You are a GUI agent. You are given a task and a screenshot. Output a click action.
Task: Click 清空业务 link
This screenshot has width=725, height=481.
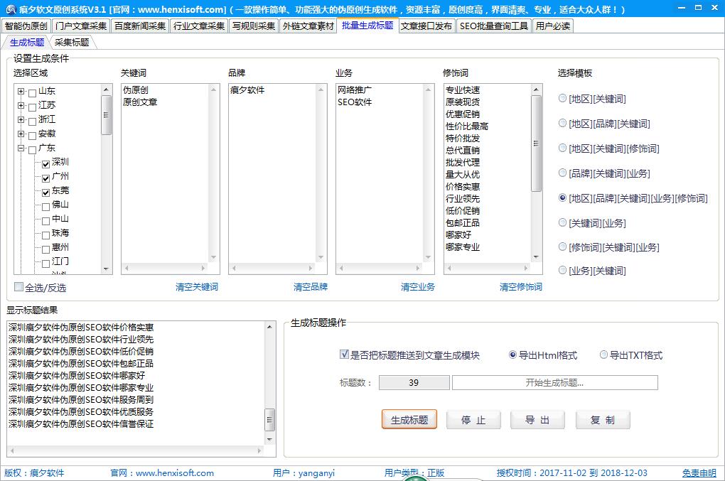[417, 287]
